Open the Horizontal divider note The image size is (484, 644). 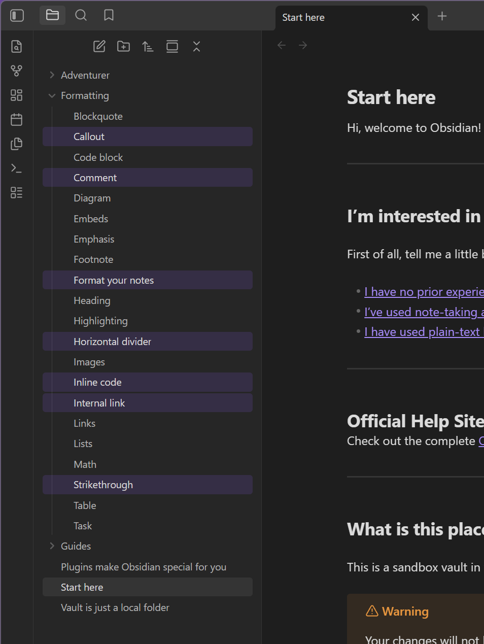coord(112,342)
